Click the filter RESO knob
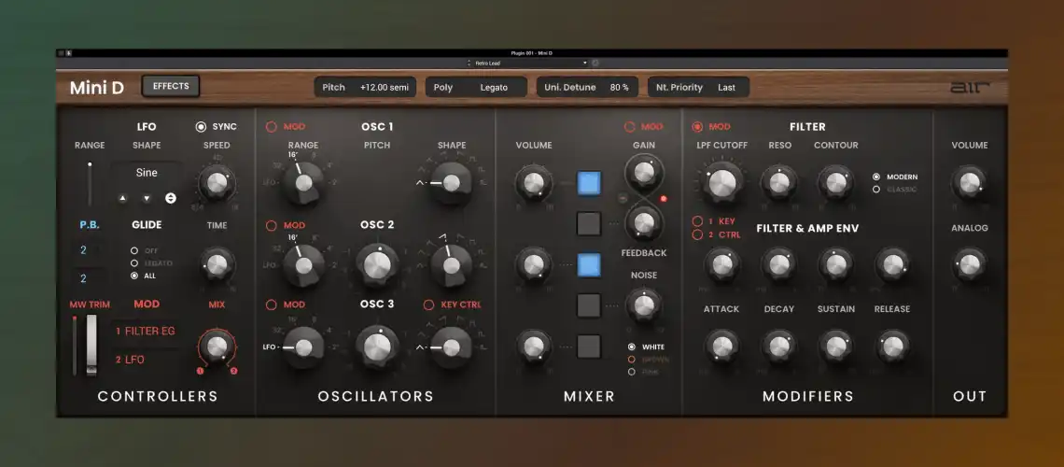Screen dimensions: 1064x467 pos(779,182)
